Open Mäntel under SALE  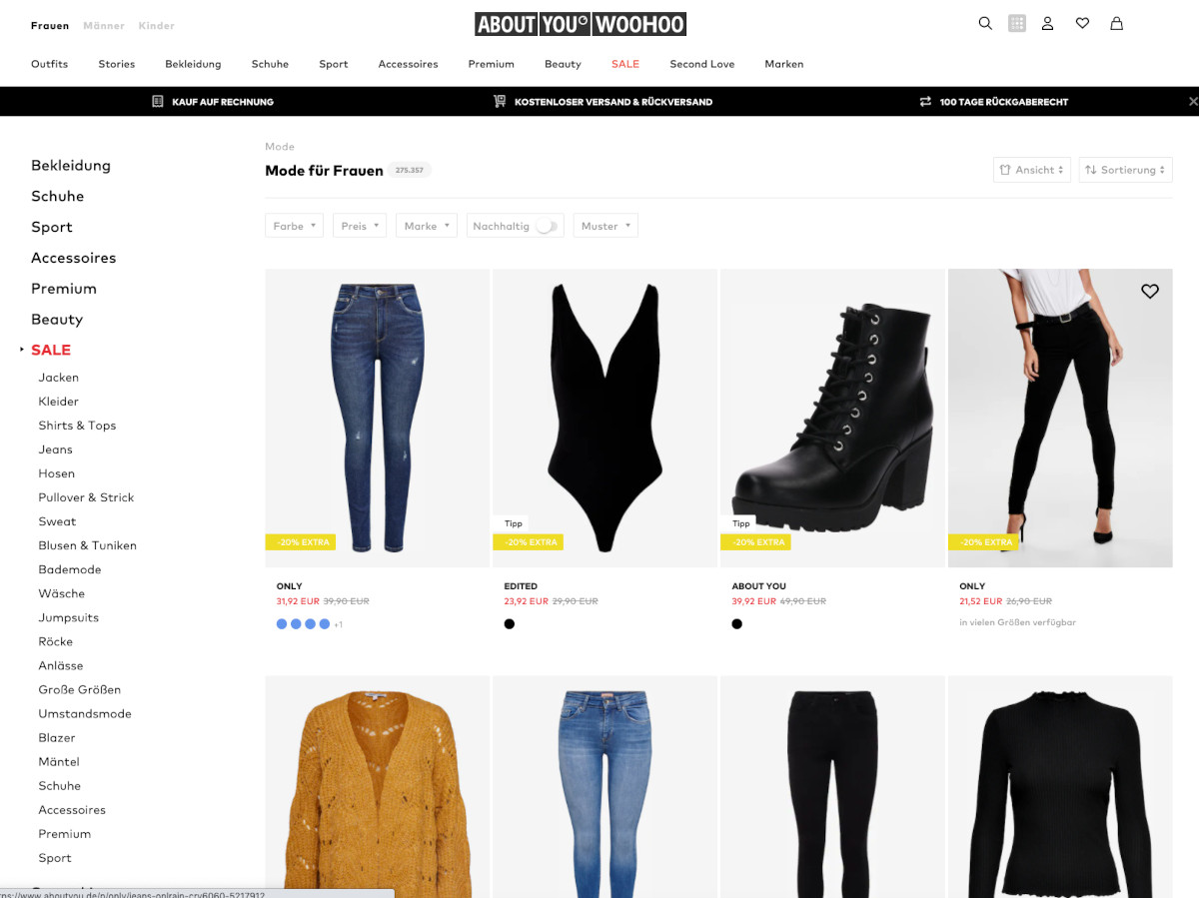[x=59, y=761]
